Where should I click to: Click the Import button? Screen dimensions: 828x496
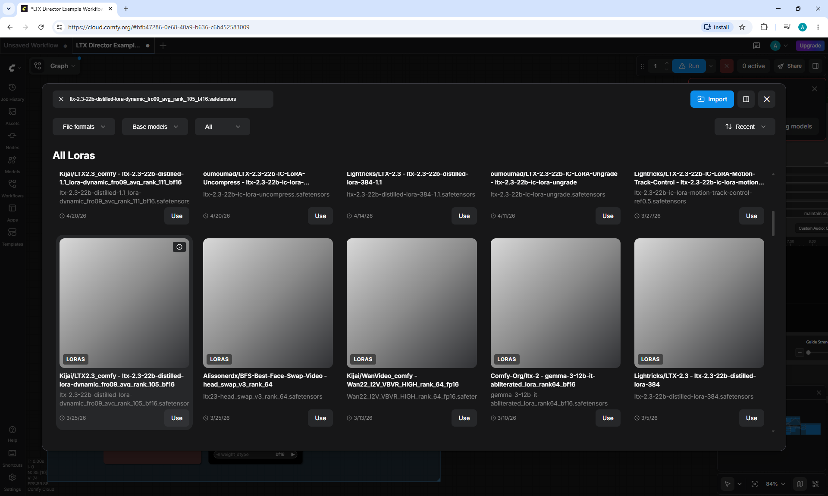[x=712, y=99]
